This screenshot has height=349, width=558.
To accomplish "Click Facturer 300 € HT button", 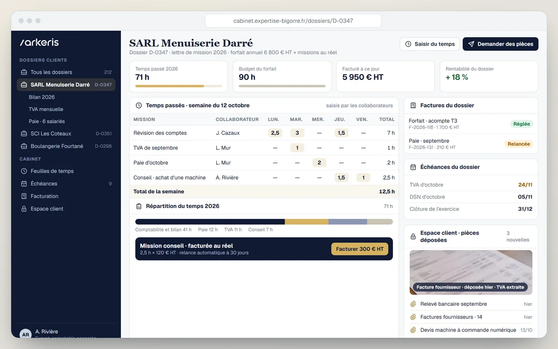I will [x=359, y=249].
